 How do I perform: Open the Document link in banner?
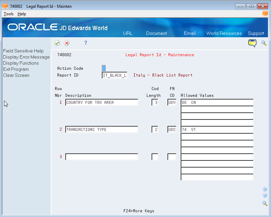coord(156,33)
